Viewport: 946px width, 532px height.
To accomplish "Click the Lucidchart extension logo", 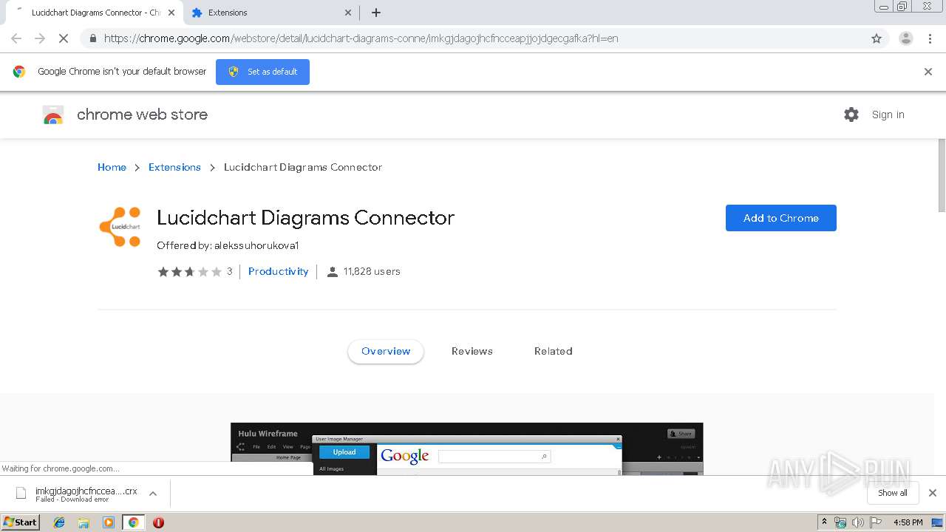I will 120,227.
